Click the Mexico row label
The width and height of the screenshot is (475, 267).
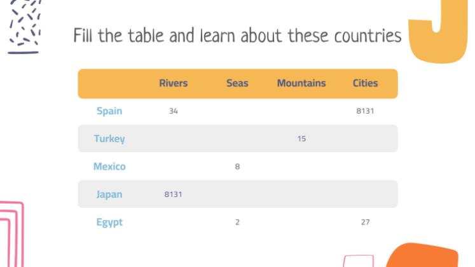pos(109,167)
